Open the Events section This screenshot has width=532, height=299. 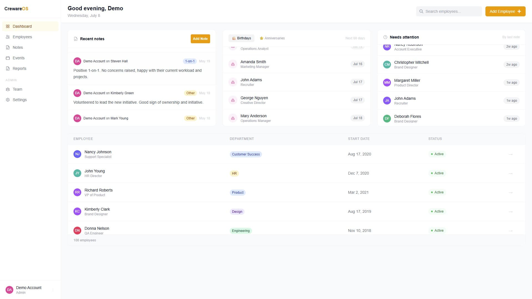[x=30, y=58]
